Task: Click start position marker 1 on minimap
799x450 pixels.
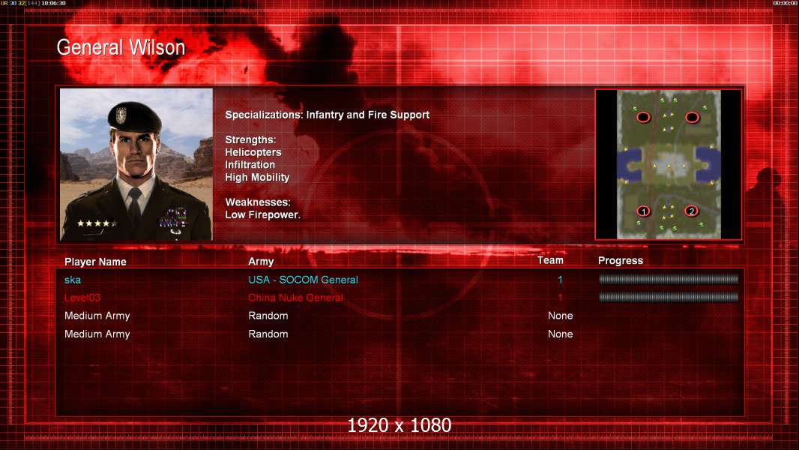Action: (644, 211)
